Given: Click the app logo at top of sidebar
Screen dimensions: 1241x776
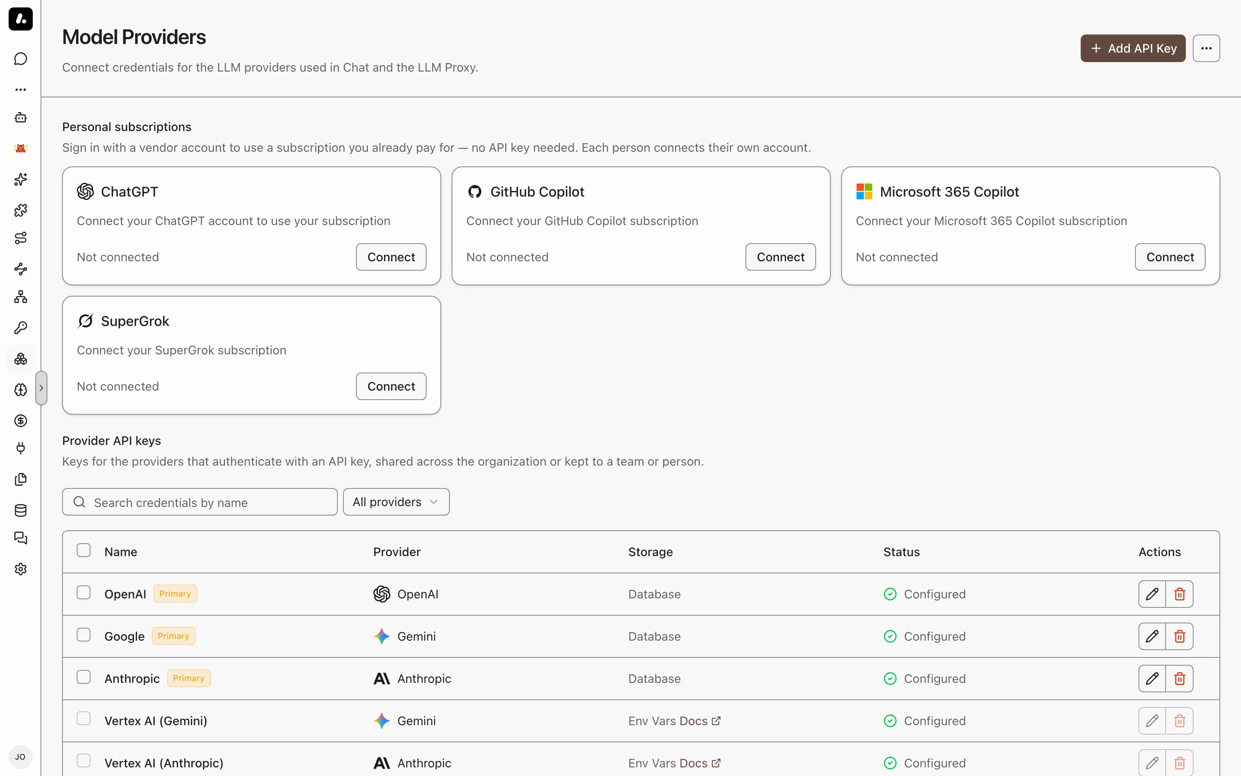Looking at the screenshot, I should (21, 19).
